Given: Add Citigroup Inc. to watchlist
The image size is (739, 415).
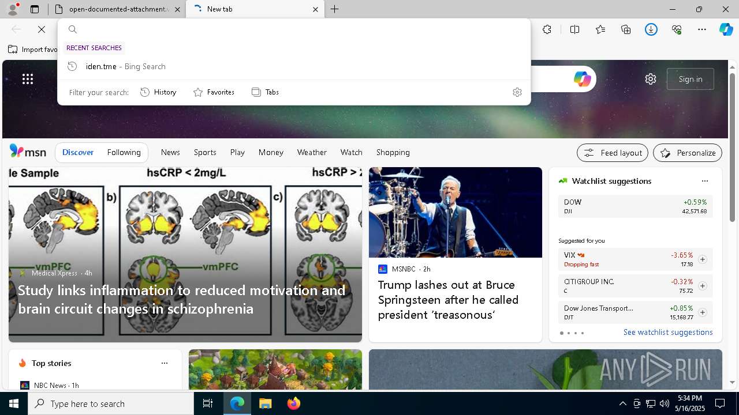Looking at the screenshot, I should [702, 286].
